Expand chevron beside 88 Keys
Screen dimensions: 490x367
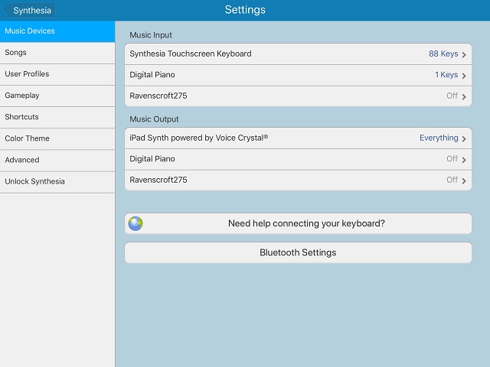pyautogui.click(x=464, y=54)
